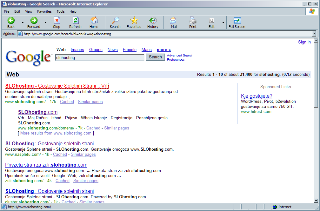Click the vertical scrollbar up arrow
Screen dimensions: 320x211
(x=316, y=41)
